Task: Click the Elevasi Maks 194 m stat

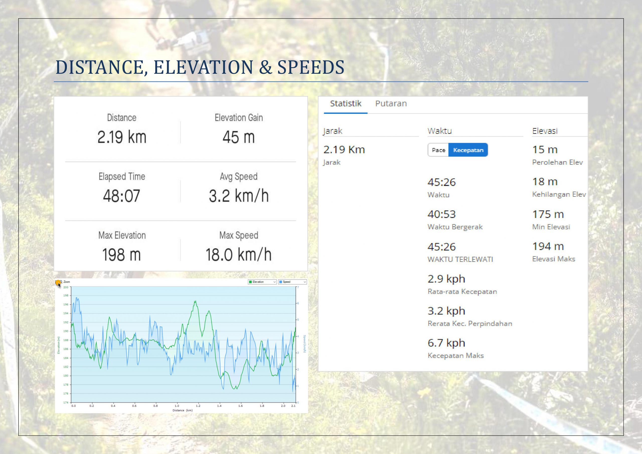Action: point(548,247)
